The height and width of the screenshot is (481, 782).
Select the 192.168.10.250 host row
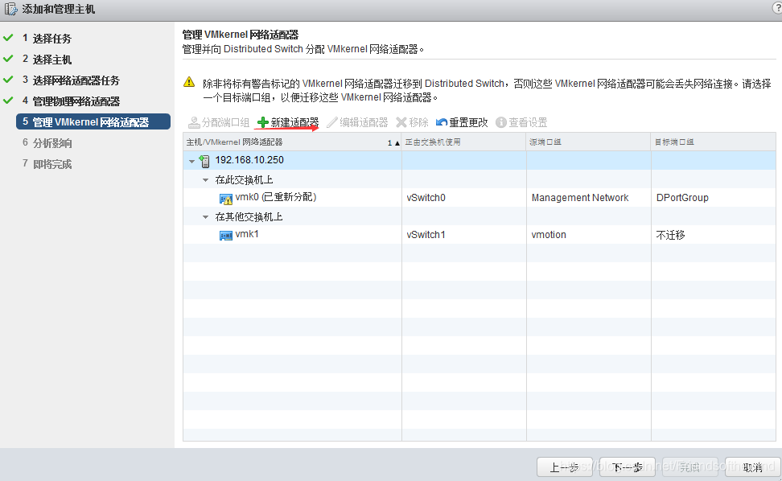pos(479,161)
